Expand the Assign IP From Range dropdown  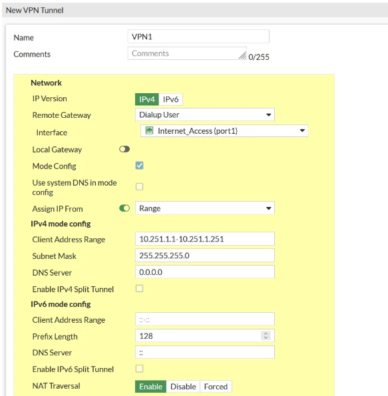coord(205,208)
